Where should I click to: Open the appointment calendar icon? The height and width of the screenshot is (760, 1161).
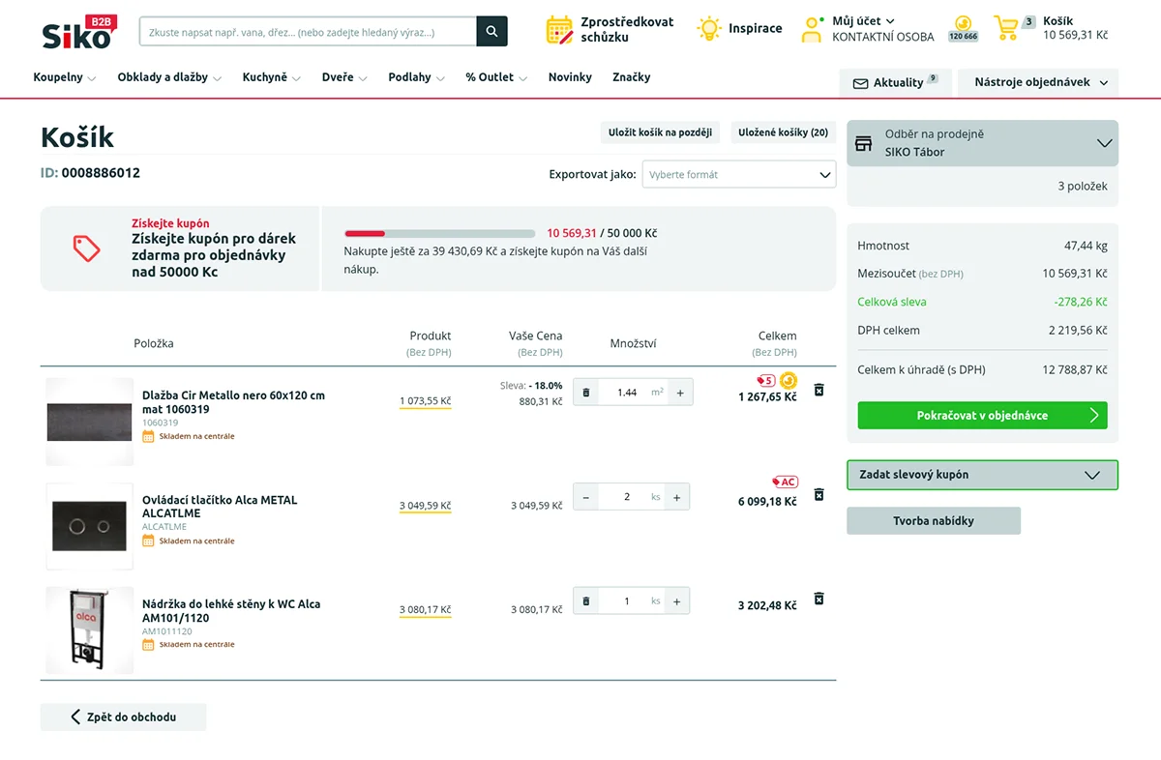560,30
